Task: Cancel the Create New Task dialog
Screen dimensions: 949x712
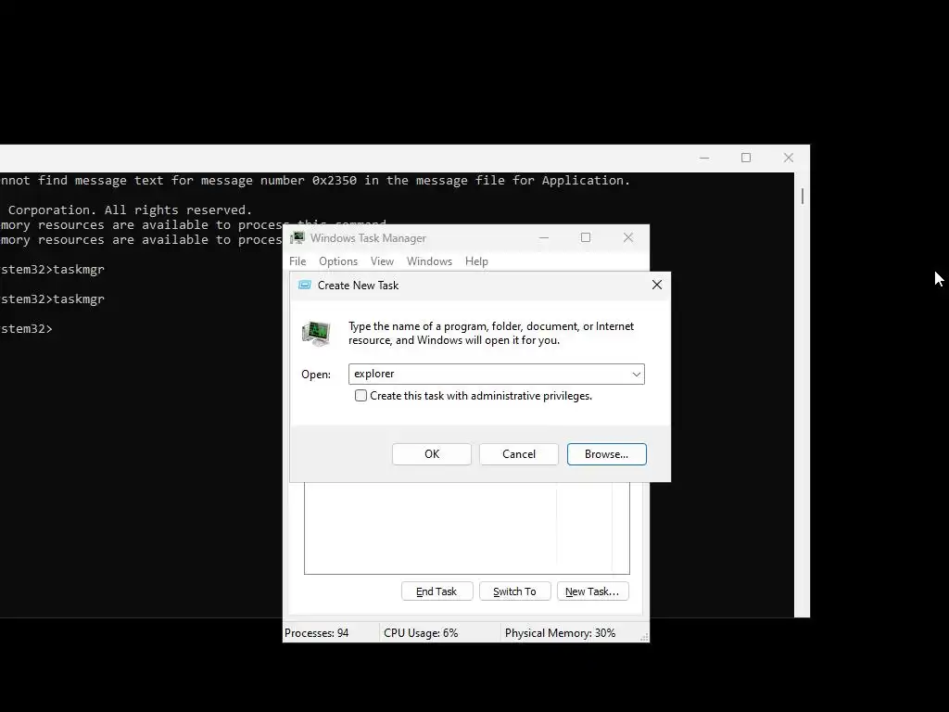Action: (x=519, y=454)
